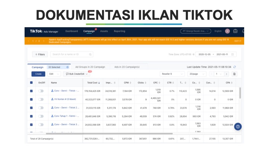268x151 pixels.
Task: Switch to Ads in 20 Campaign(s) tab
Action: coord(127,67)
